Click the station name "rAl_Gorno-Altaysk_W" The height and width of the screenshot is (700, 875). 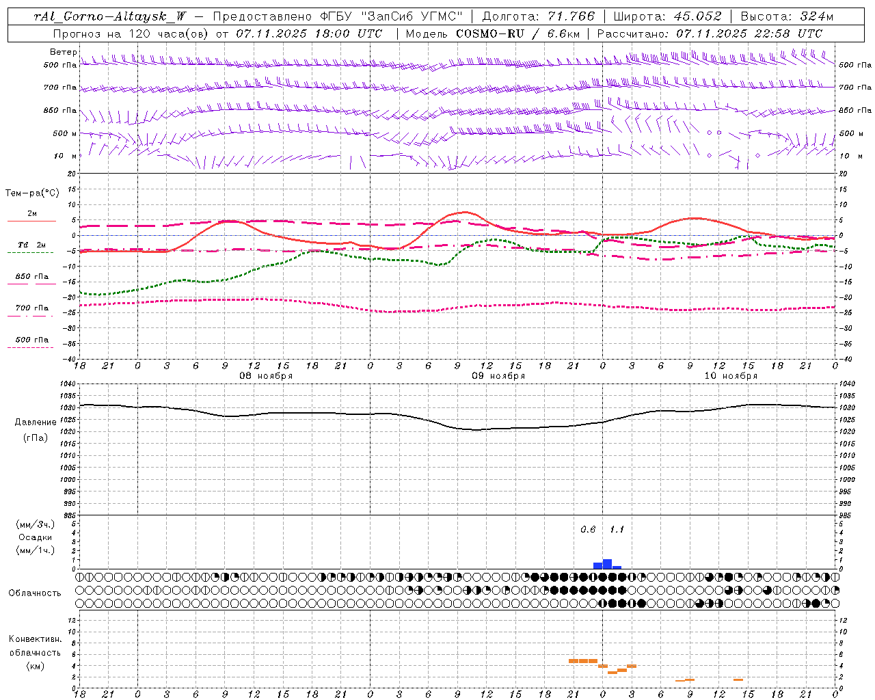[x=110, y=16]
